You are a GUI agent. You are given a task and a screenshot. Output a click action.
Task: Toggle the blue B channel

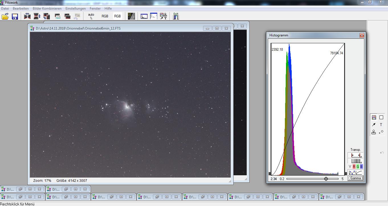362,167
